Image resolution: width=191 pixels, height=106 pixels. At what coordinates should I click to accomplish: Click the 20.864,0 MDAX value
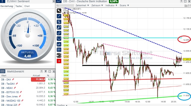pos(40,88)
